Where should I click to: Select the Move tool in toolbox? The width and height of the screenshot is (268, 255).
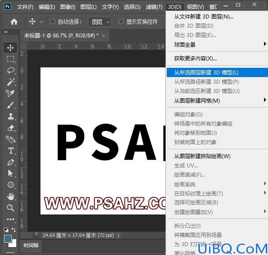click(11, 48)
